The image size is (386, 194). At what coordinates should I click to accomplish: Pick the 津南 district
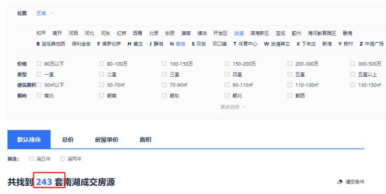point(186,33)
